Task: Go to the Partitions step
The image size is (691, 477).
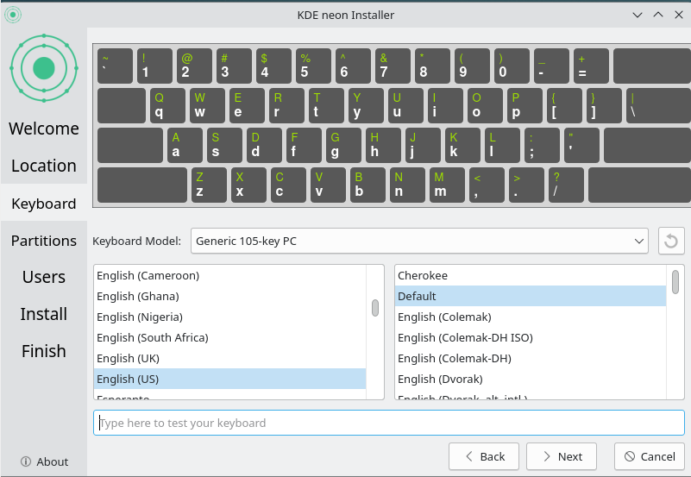Action: (44, 241)
